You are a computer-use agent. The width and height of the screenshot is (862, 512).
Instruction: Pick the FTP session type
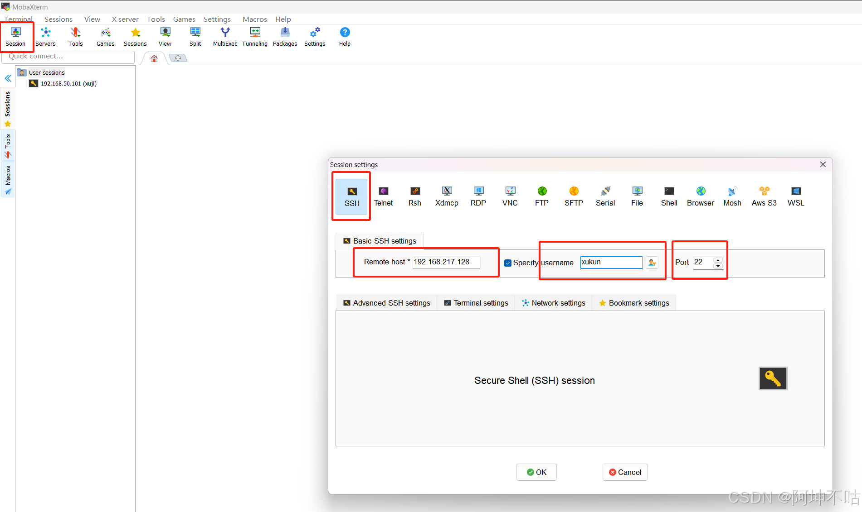pos(542,196)
